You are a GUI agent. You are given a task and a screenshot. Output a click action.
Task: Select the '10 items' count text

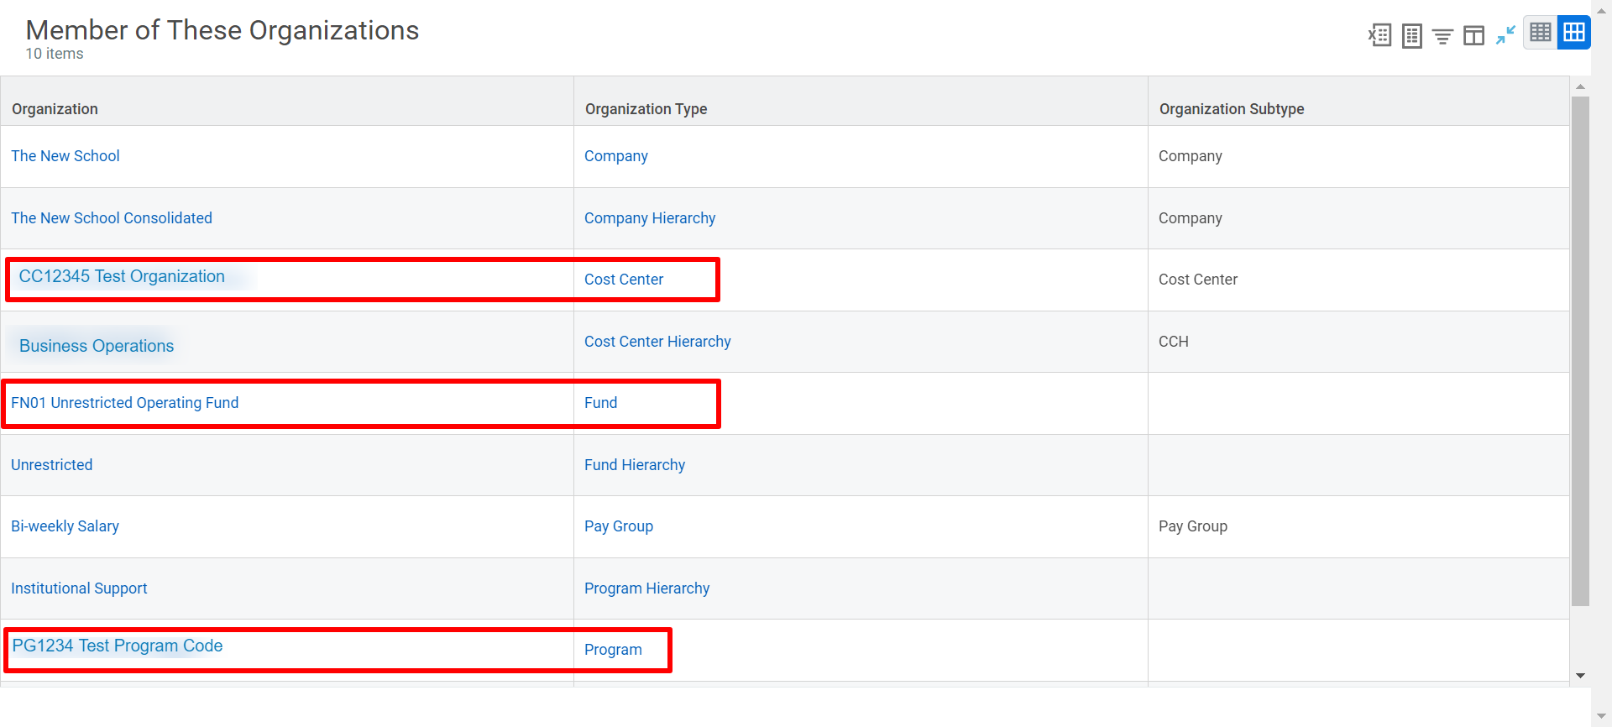55,54
